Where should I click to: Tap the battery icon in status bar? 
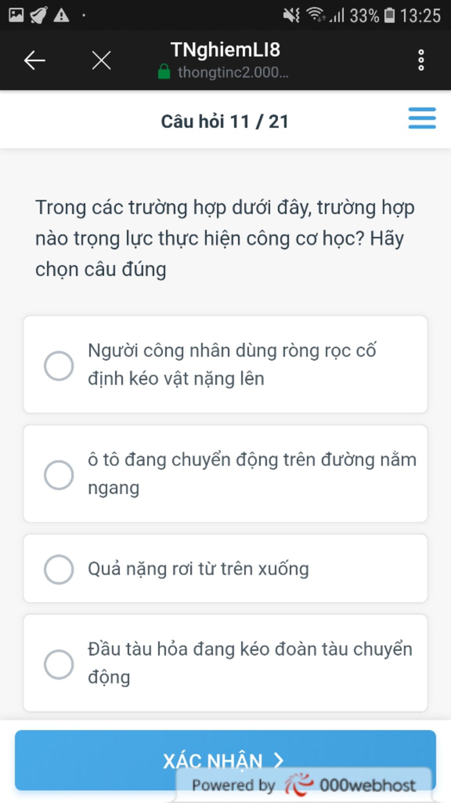(x=389, y=15)
